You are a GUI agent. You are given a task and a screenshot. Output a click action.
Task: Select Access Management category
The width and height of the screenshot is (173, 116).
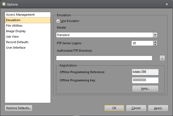(x=20, y=15)
